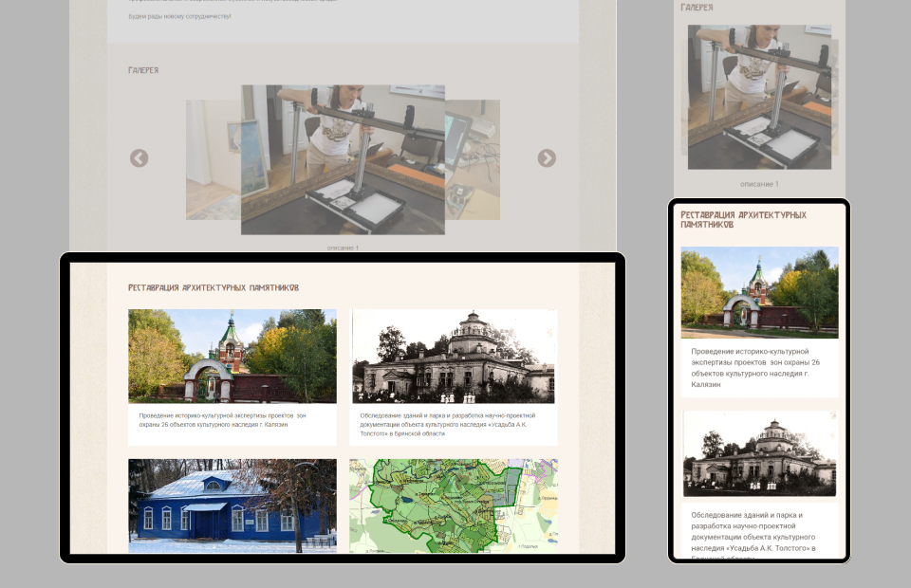Click the next arrow in the gallery carousel
911x588 pixels.
[547, 158]
